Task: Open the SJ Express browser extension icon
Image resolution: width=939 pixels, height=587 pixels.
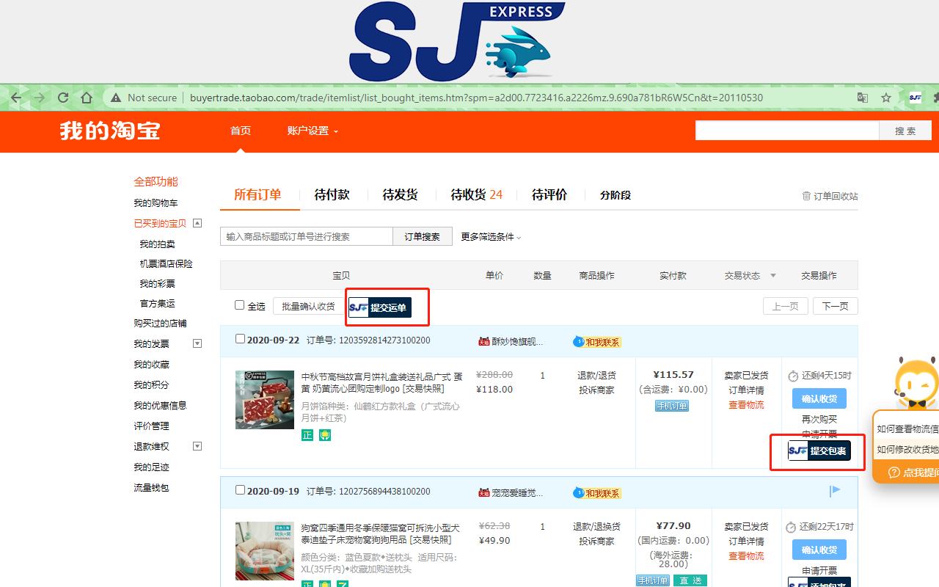Action: point(915,98)
